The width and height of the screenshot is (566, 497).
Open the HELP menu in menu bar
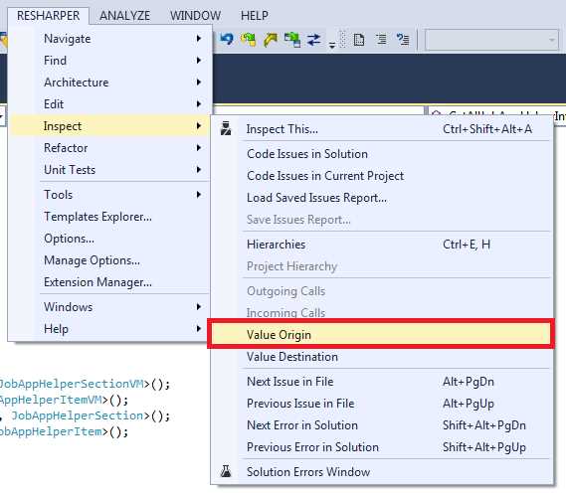[x=255, y=16]
